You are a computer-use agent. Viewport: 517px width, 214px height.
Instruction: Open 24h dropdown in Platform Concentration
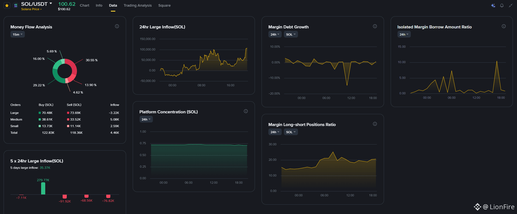146,119
